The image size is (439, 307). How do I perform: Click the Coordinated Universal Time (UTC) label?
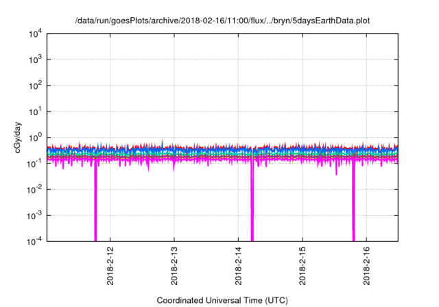pyautogui.click(x=222, y=300)
